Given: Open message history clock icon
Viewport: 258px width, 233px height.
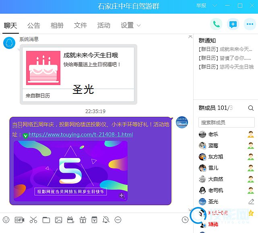Looking at the screenshot, I should coord(185,220).
